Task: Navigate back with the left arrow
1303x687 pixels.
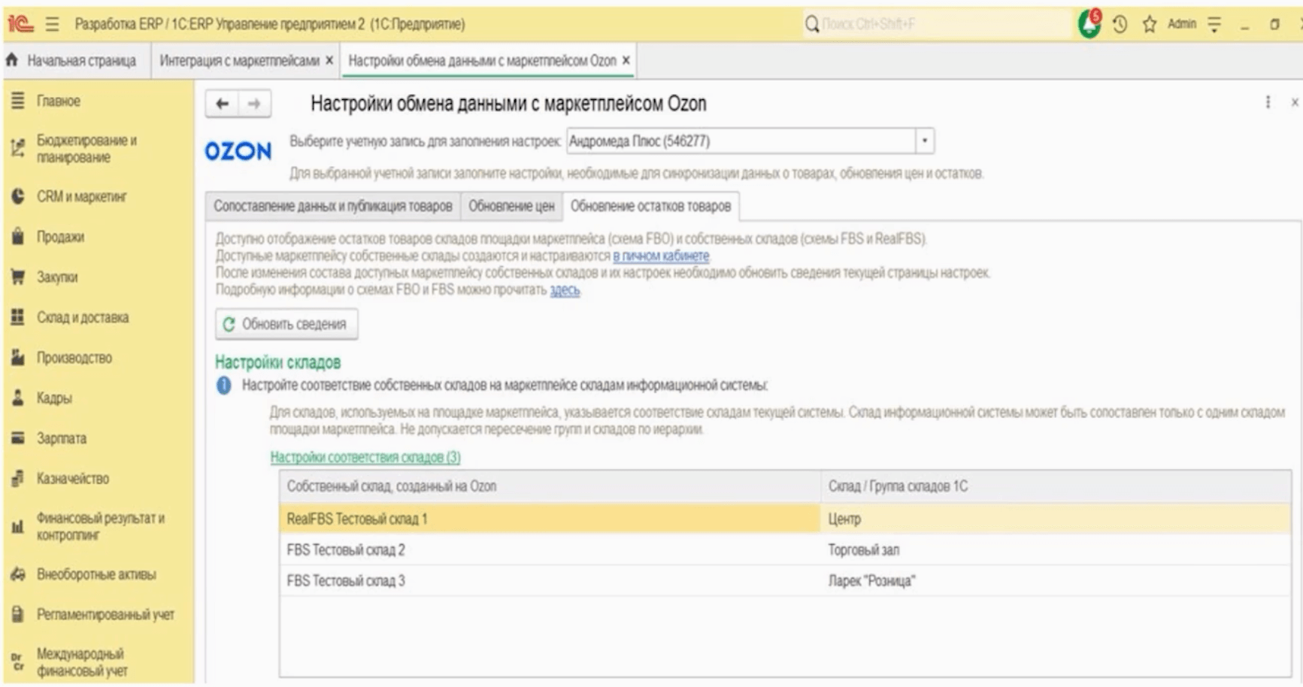Action: 222,104
